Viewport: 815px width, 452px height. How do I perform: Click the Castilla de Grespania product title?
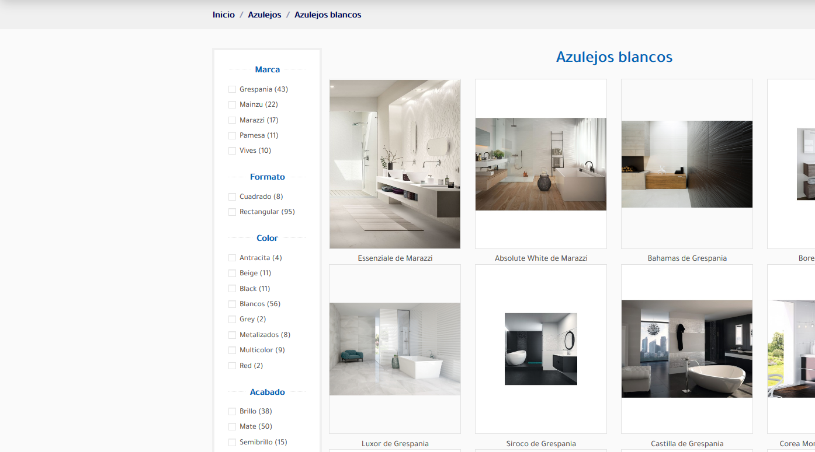(x=687, y=444)
